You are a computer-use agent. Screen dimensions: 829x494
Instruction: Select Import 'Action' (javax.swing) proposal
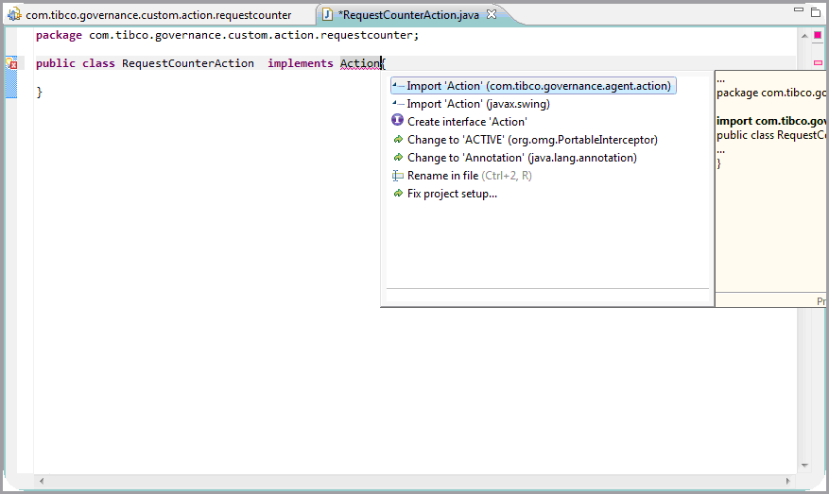tap(478, 104)
